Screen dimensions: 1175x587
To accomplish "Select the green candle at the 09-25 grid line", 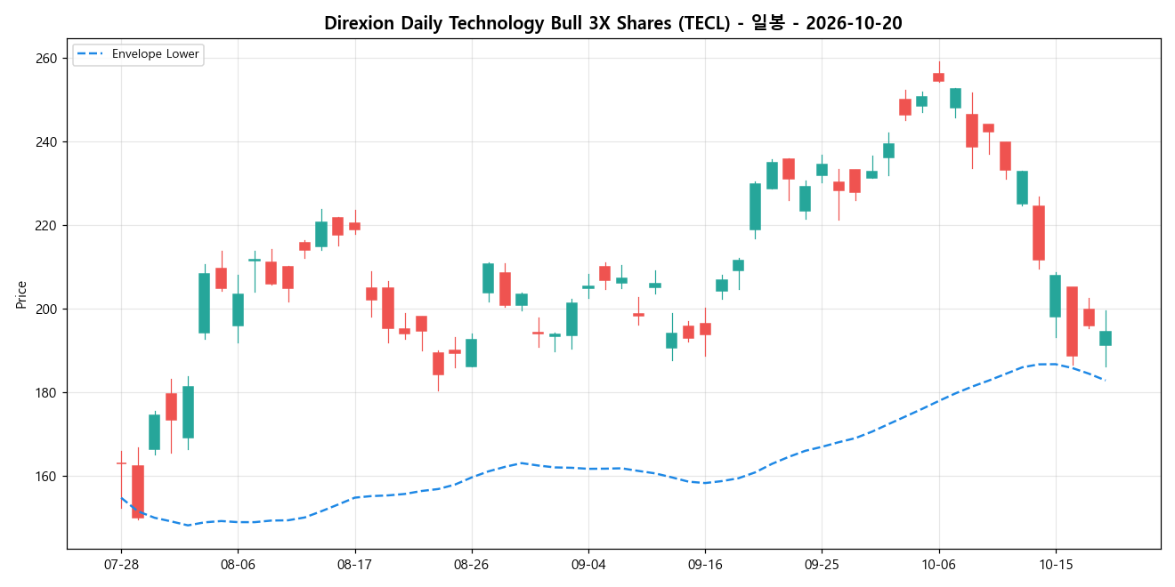I will (822, 170).
